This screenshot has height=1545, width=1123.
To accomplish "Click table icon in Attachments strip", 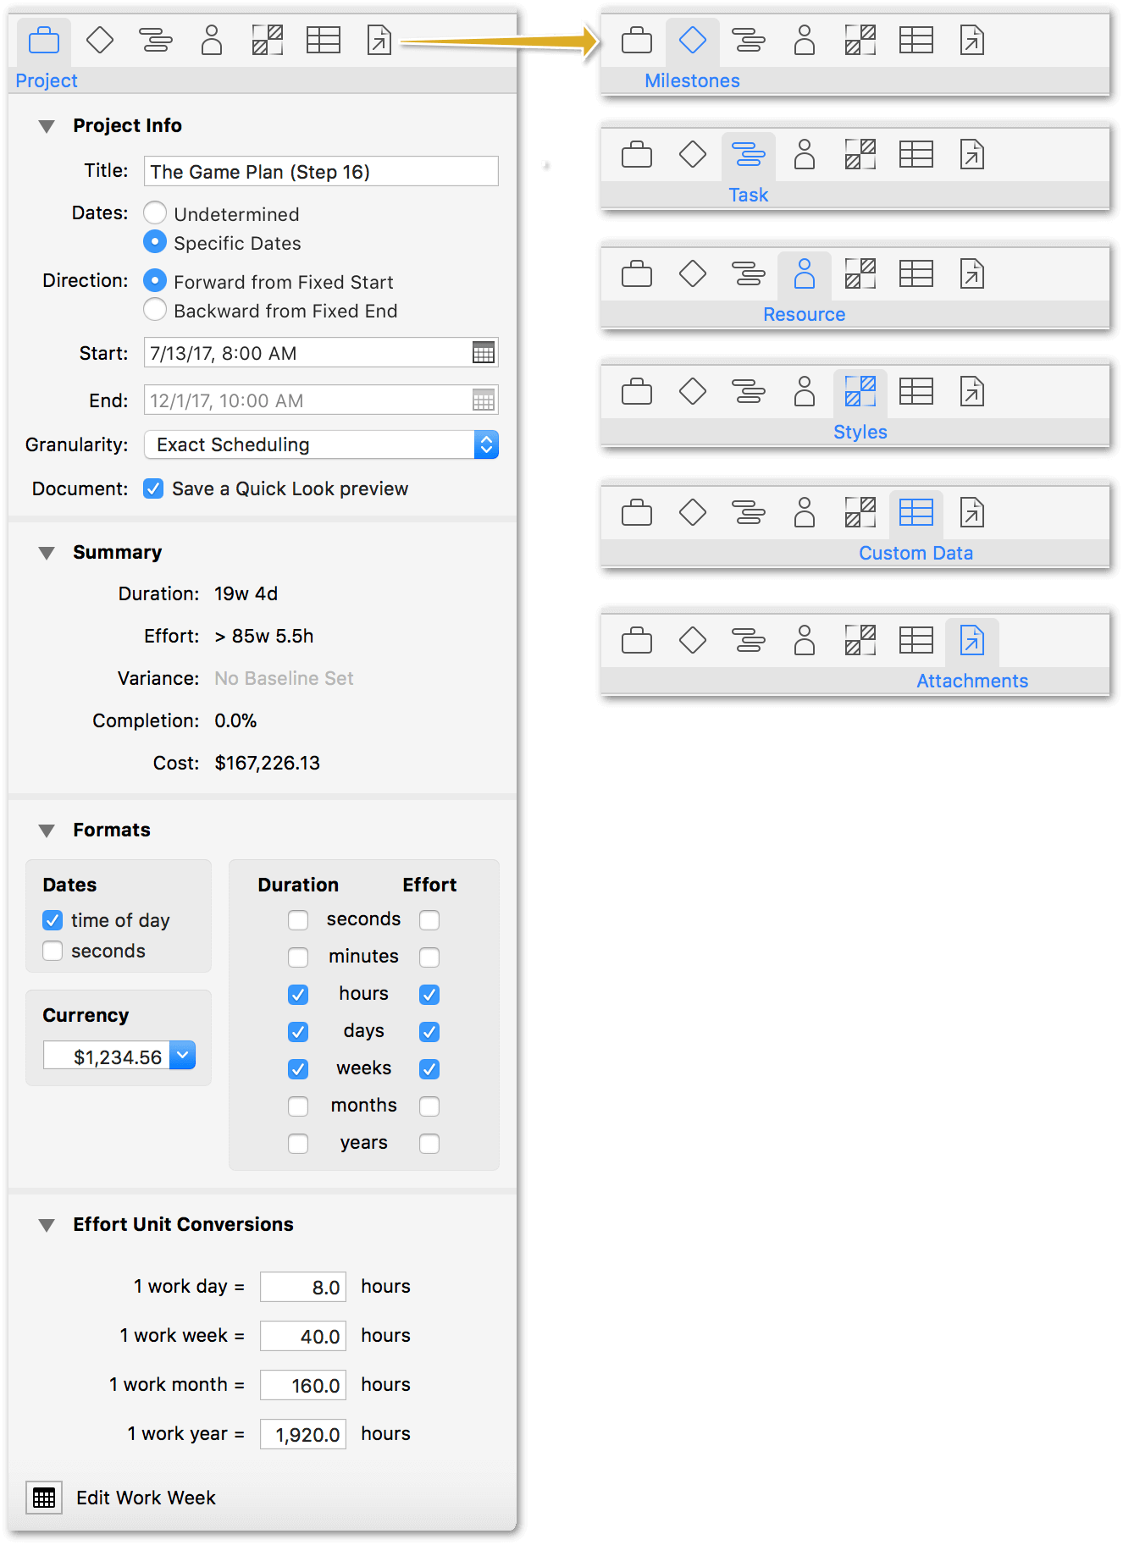I will coord(916,640).
